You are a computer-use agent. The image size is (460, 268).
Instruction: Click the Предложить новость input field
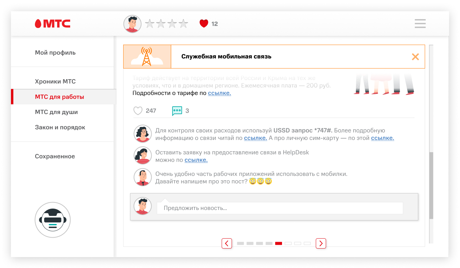[280, 208]
